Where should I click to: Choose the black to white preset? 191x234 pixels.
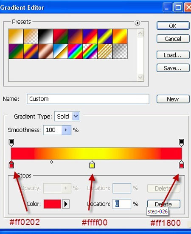(45, 37)
